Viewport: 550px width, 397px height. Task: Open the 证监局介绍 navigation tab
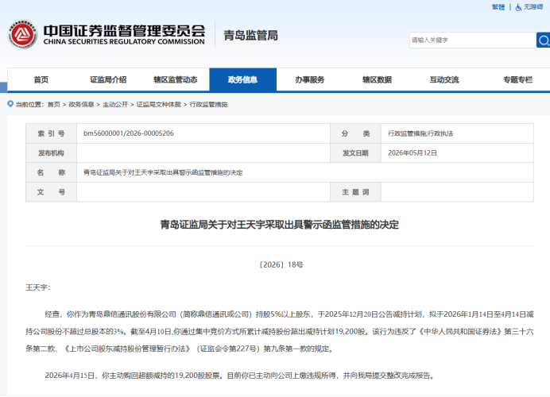point(108,80)
